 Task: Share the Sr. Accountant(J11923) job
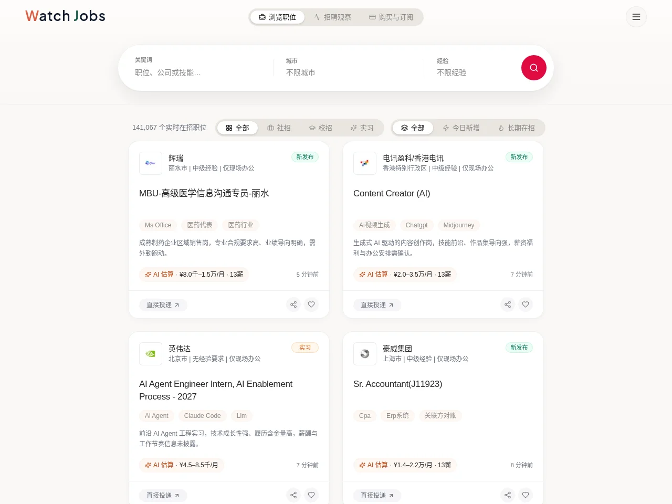(x=508, y=495)
